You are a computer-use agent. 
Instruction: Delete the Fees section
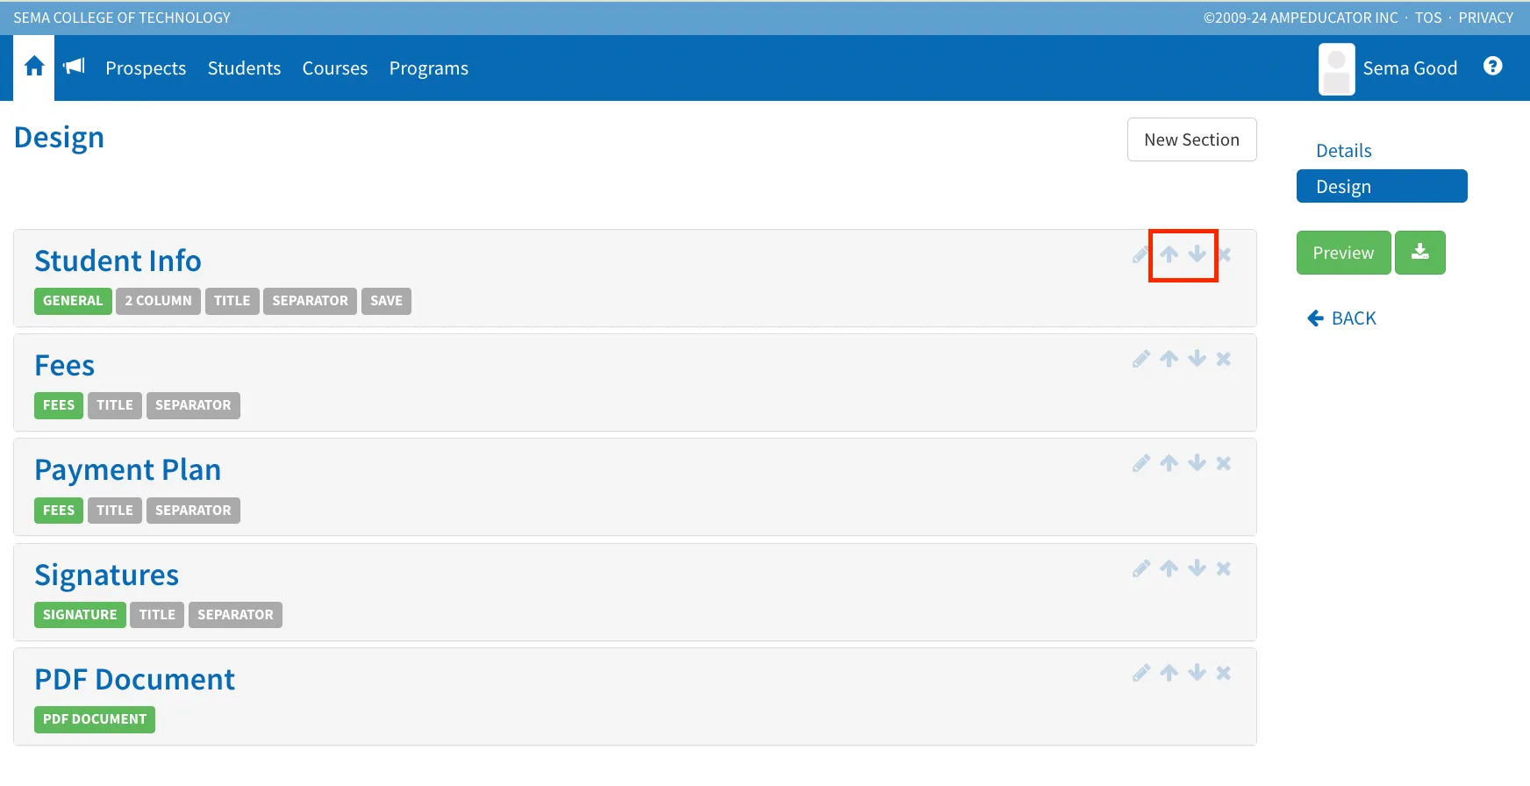click(x=1224, y=359)
